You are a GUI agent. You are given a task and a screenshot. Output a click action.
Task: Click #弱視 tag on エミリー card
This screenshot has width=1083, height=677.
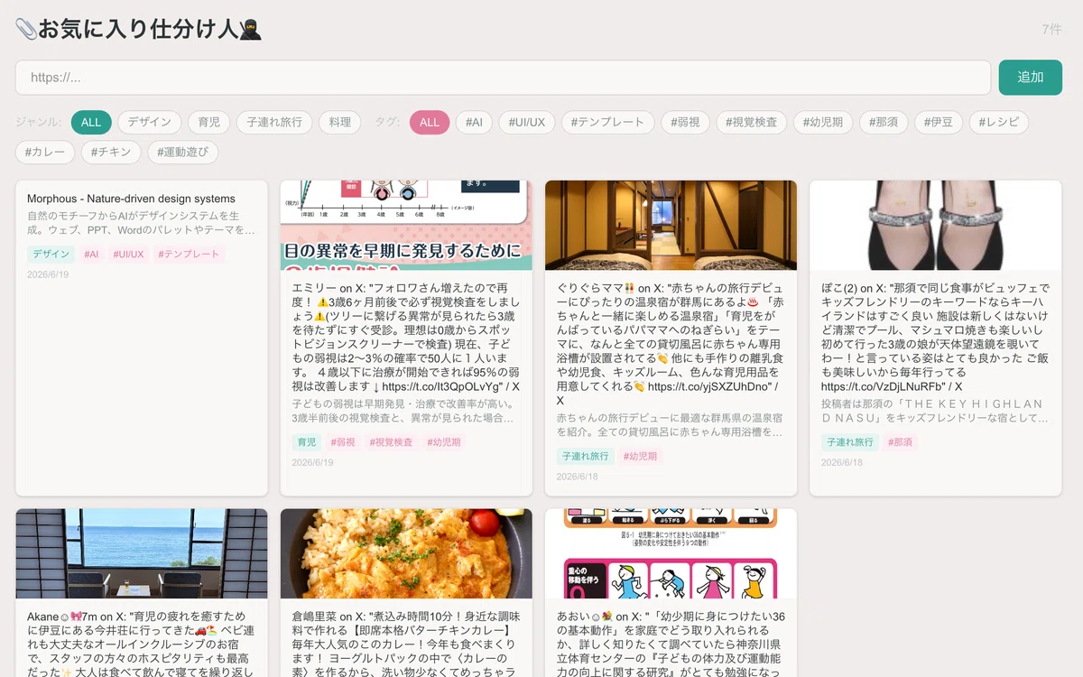[343, 442]
